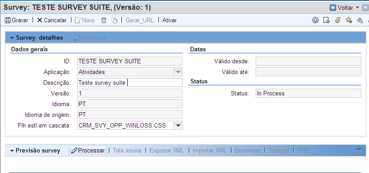The width and height of the screenshot is (369, 173).
Task: Click the disabled Processar in Survey: detalhes header
Action: (x=91, y=38)
